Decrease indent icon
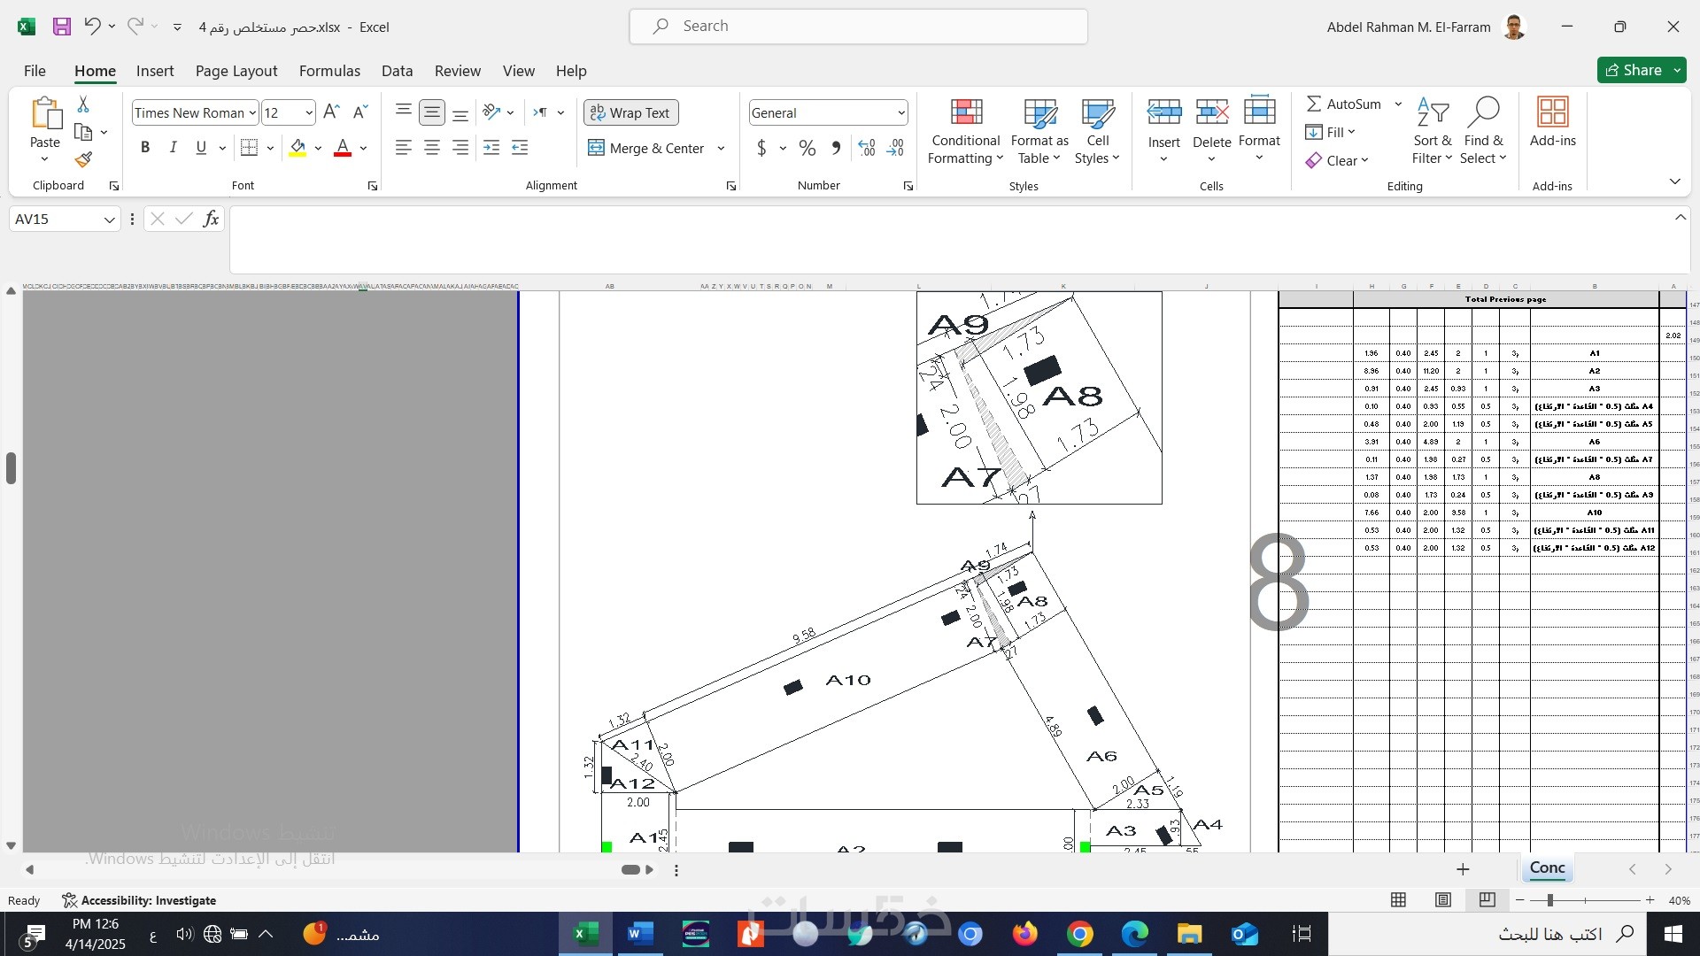Viewport: 1700px width, 956px height. [491, 148]
